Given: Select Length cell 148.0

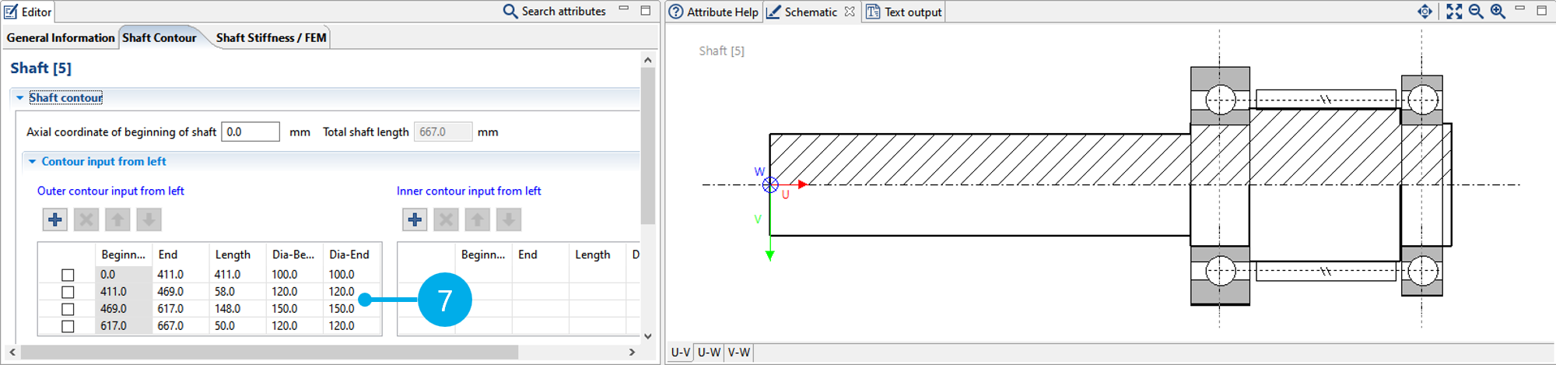Looking at the screenshot, I should [x=238, y=309].
